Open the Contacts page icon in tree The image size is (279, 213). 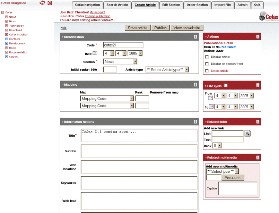coord(7,39)
